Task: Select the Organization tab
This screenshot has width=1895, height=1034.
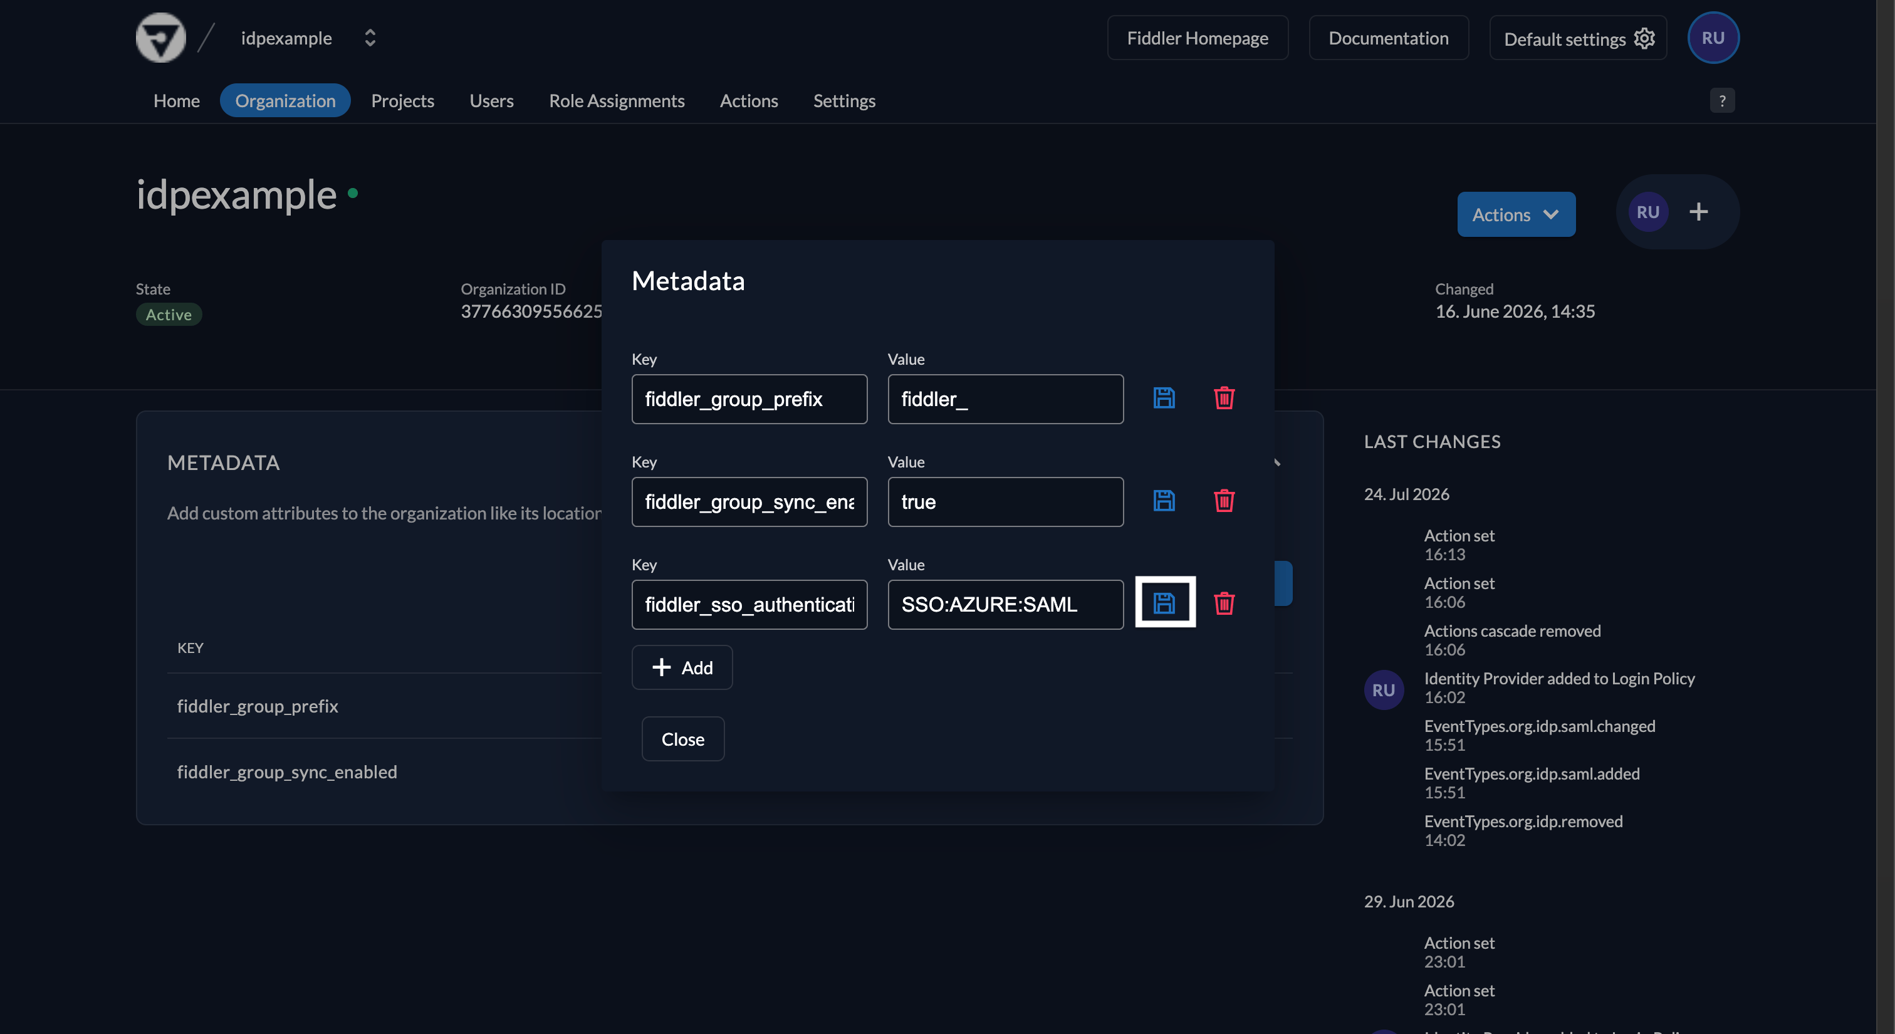Action: pos(285,101)
